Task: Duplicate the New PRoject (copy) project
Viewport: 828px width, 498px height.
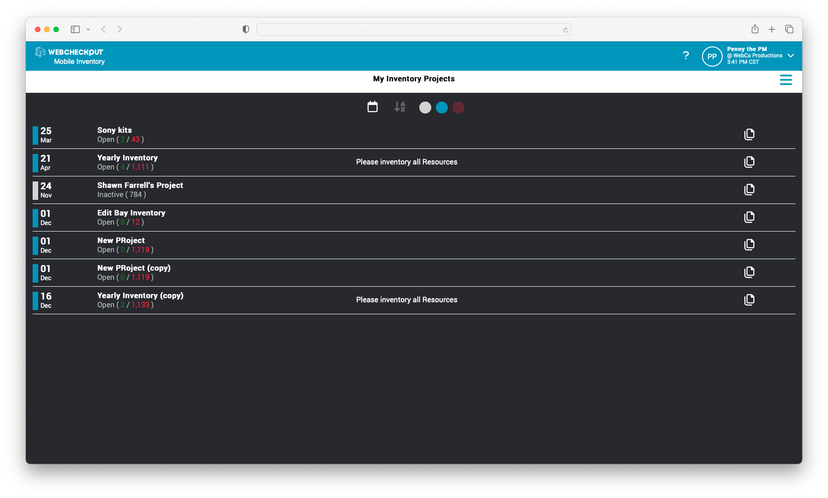Action: coord(749,272)
